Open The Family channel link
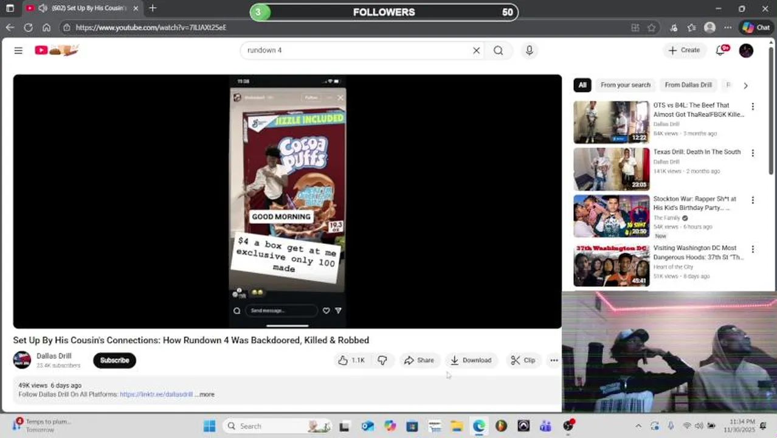 coord(666,218)
